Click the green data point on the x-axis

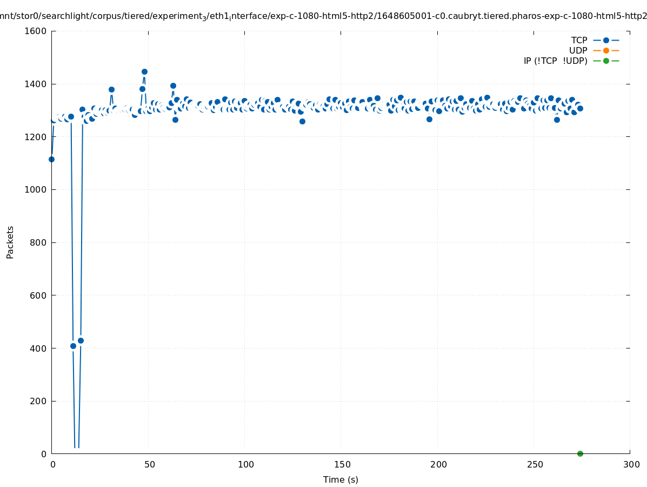tap(580, 453)
